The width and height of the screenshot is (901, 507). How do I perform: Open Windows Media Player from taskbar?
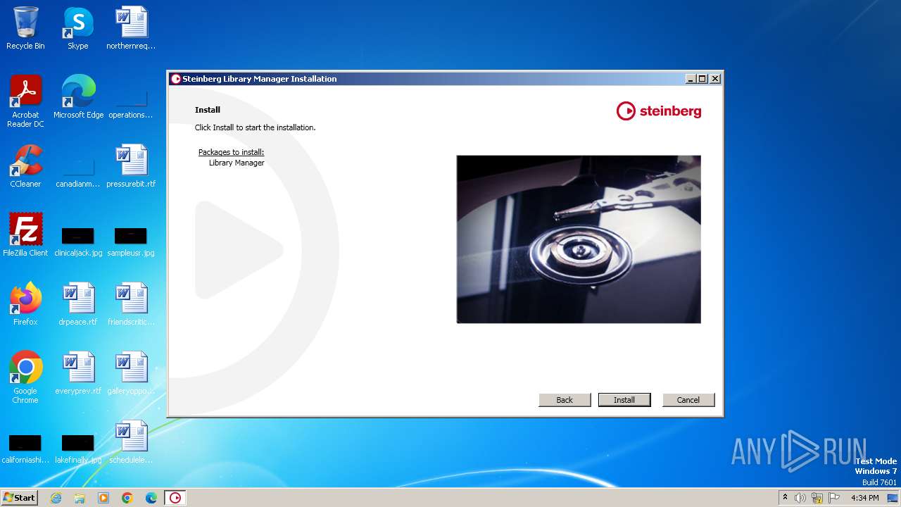click(x=103, y=498)
